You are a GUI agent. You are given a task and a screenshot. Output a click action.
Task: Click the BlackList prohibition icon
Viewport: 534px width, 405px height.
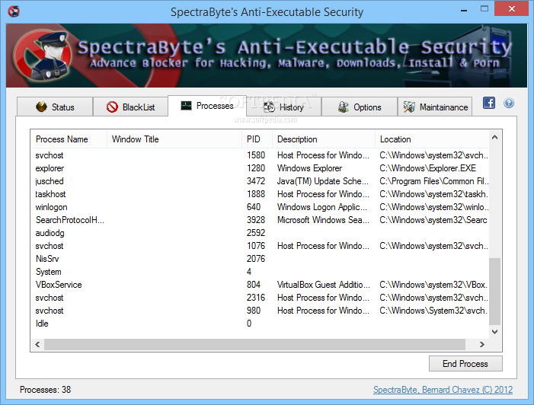point(112,107)
